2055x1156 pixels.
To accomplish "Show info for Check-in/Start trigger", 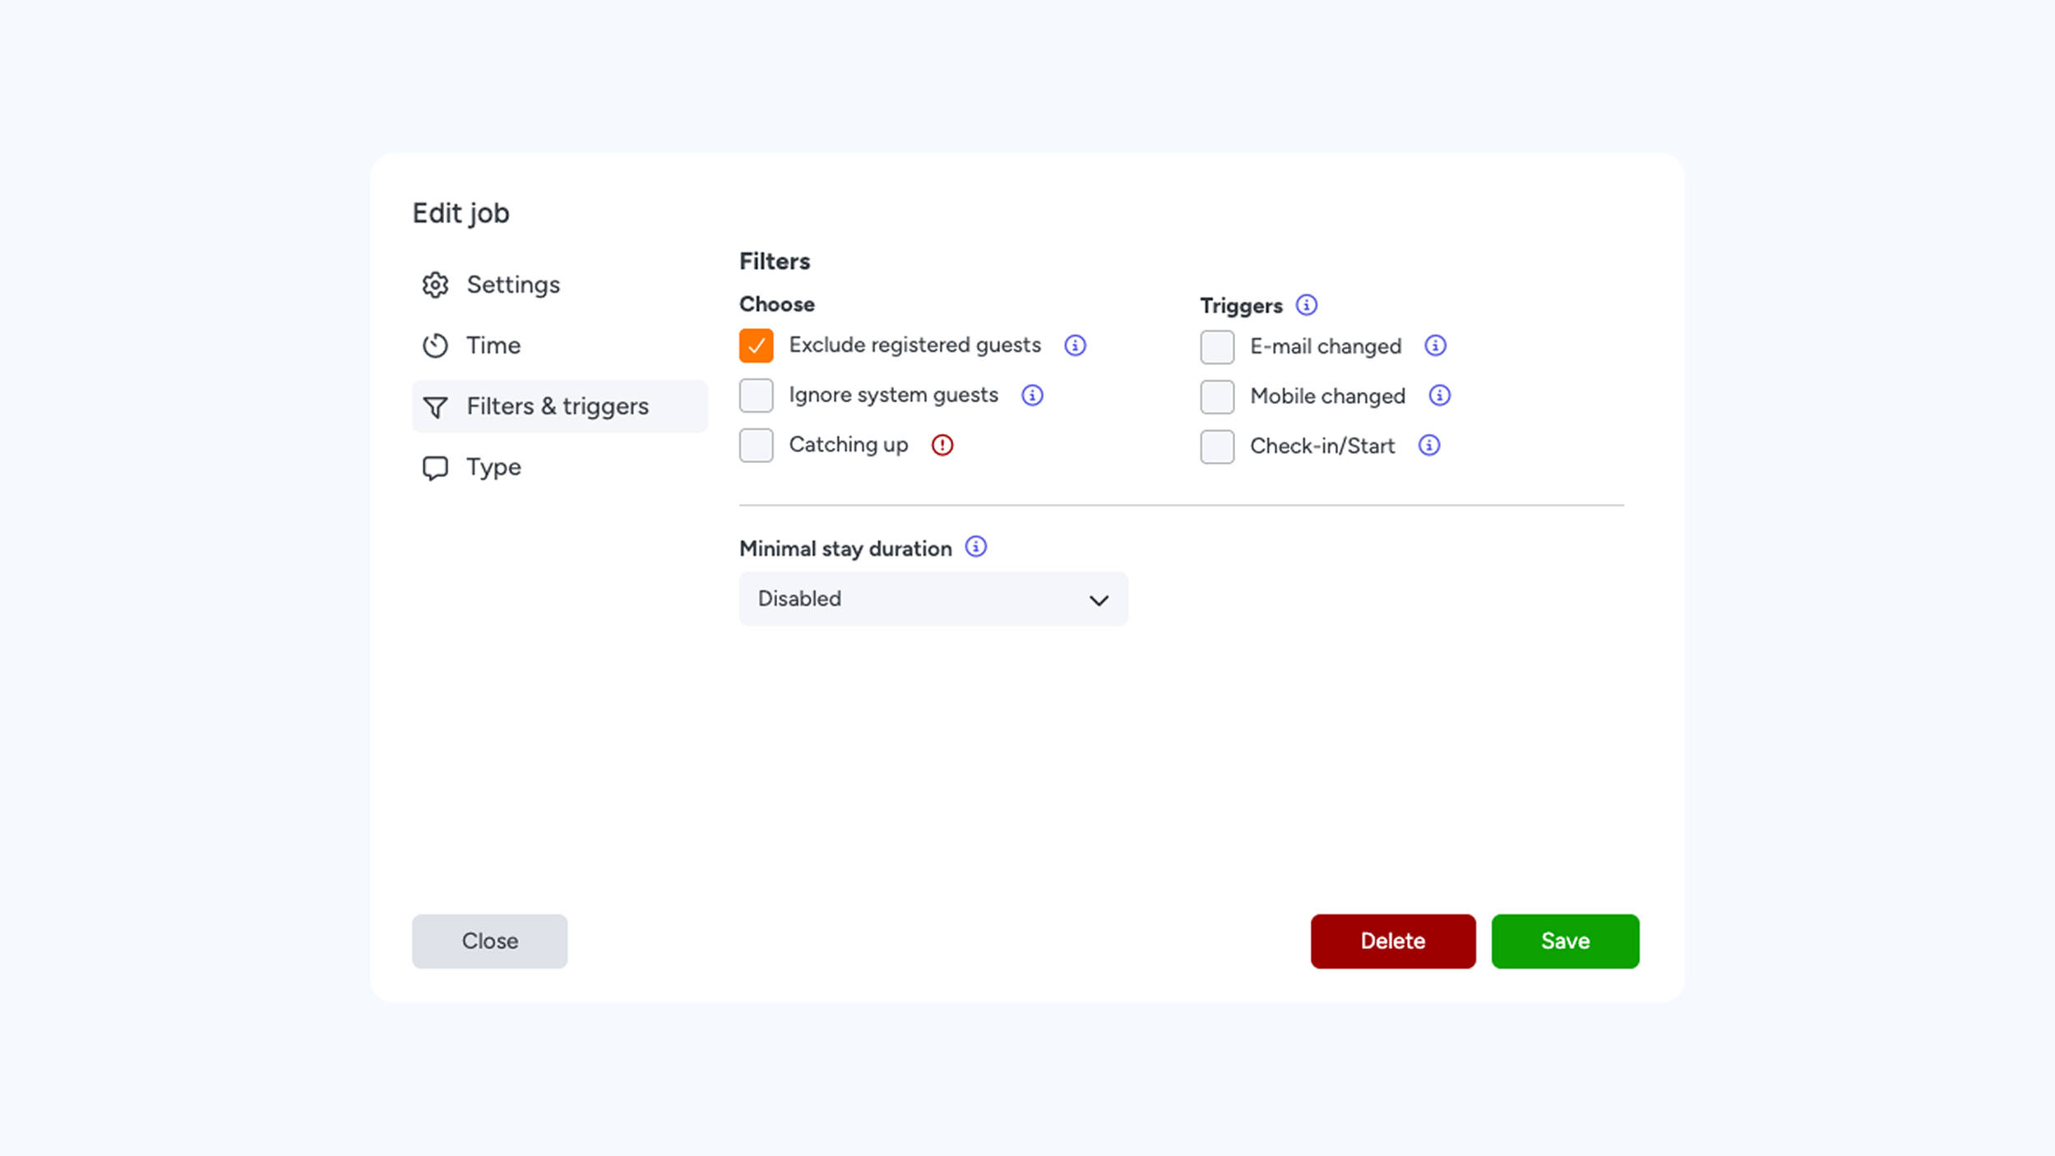I will tap(1429, 445).
